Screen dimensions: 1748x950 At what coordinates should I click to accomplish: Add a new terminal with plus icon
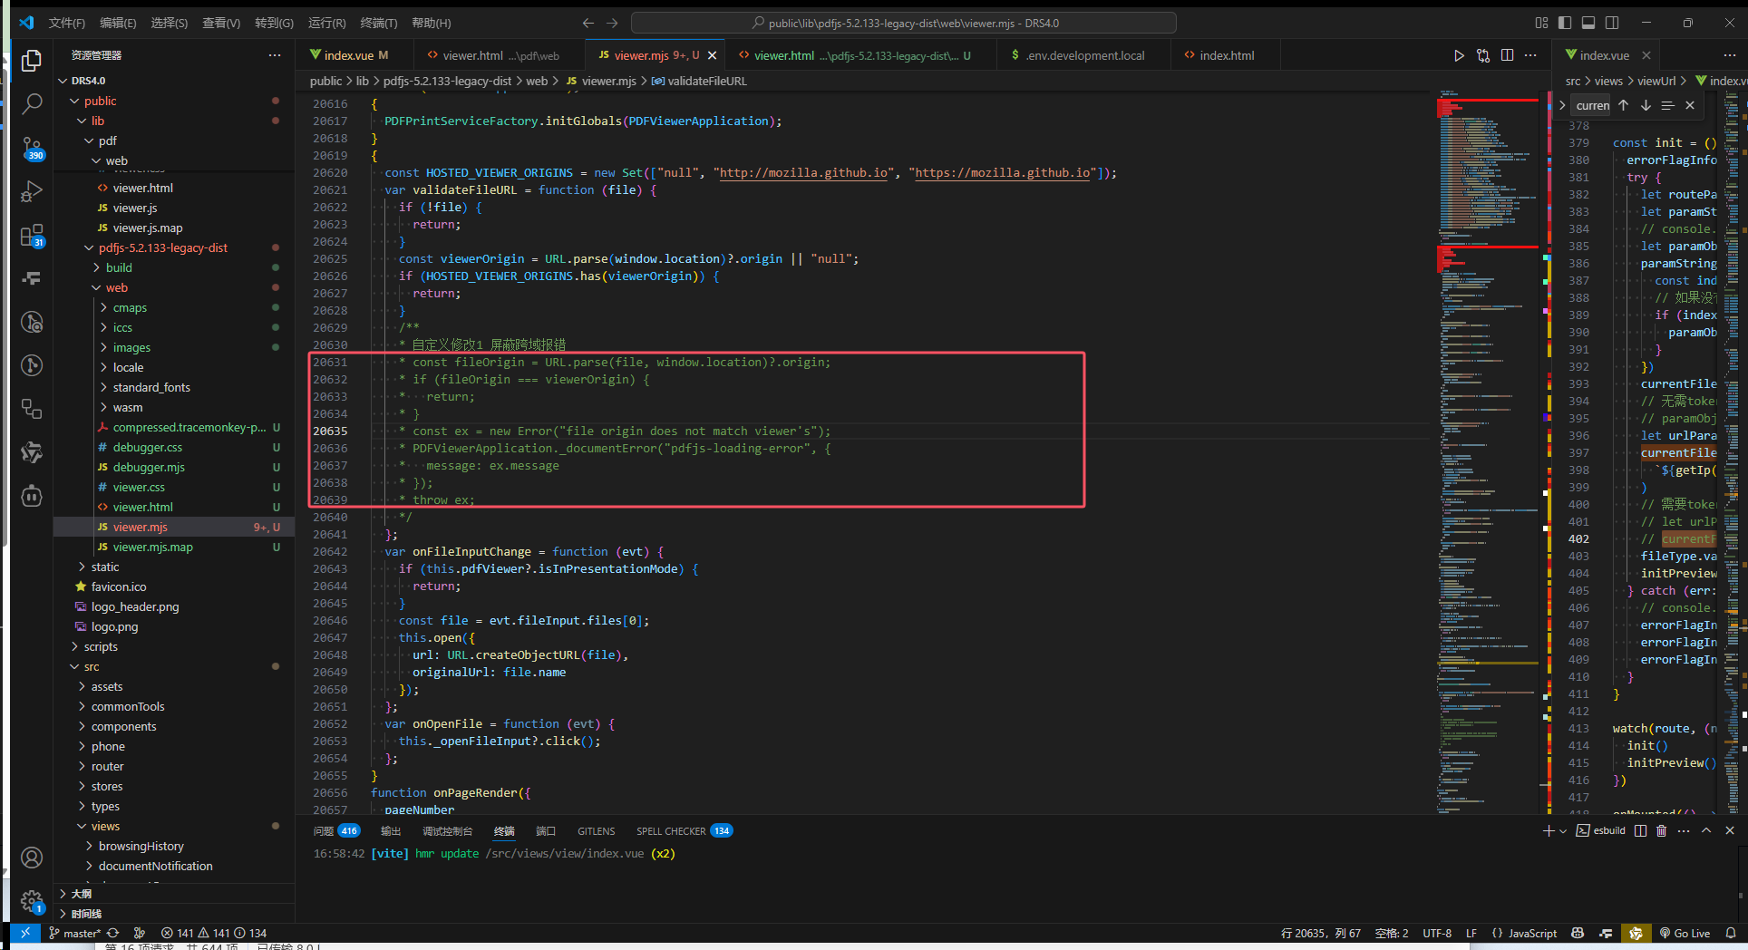tap(1549, 830)
